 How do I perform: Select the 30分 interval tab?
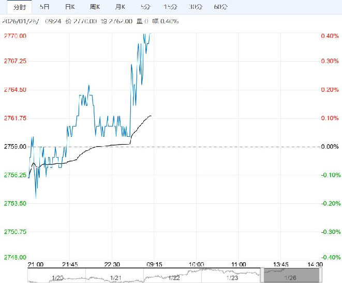click(x=195, y=7)
